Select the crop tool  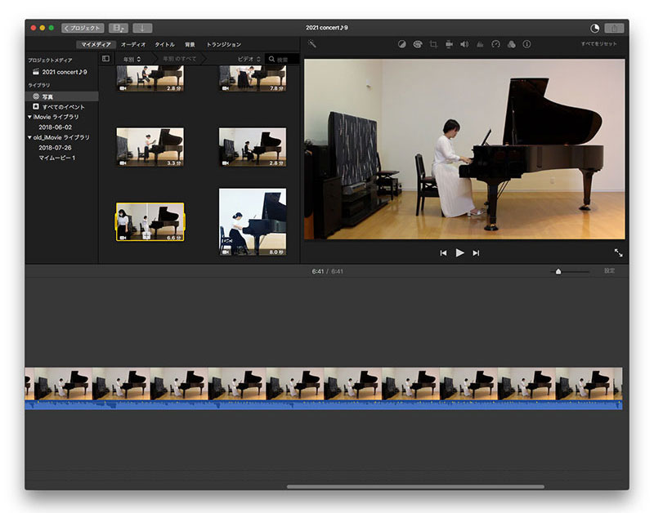(433, 44)
